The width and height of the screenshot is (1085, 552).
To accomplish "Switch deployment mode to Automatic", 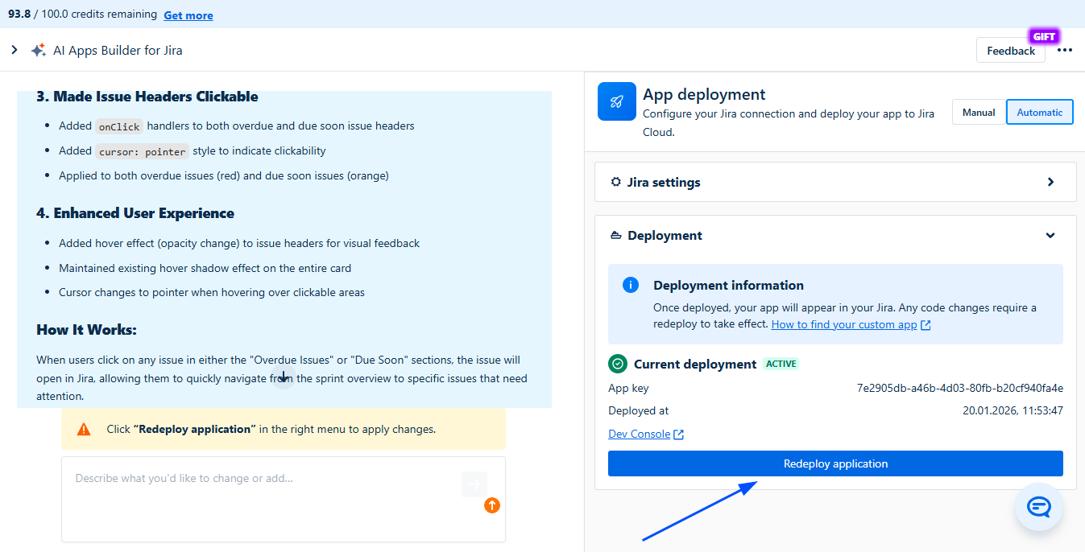I will [1039, 113].
